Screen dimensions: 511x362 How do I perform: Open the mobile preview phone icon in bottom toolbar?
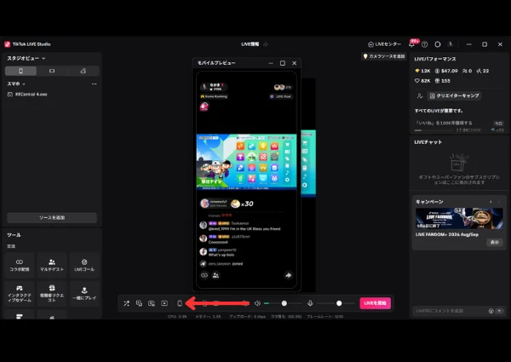click(180, 303)
